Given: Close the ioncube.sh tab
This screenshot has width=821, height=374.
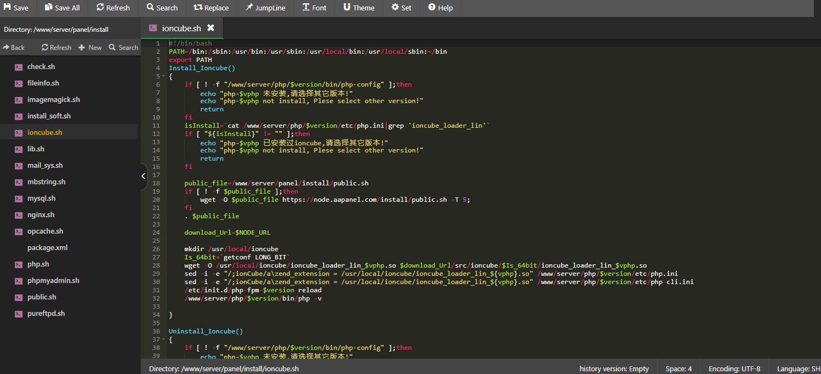Looking at the screenshot, I should (x=210, y=28).
